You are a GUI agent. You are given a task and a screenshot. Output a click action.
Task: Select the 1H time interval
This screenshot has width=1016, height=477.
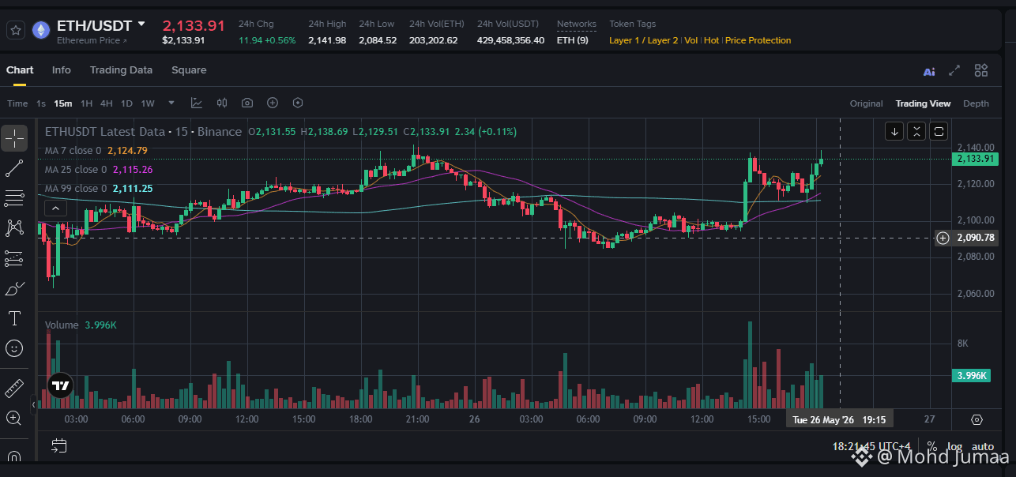[86, 103]
